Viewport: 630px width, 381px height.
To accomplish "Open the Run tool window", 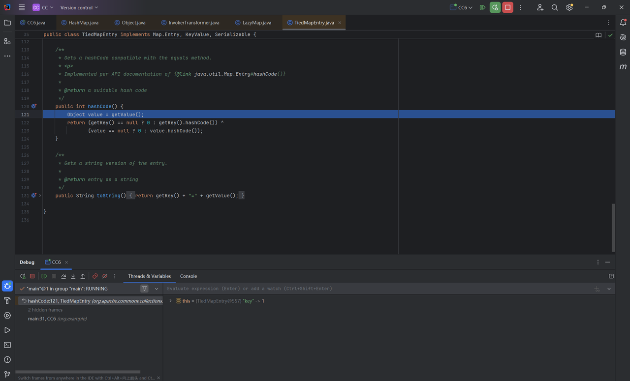I will (x=7, y=330).
